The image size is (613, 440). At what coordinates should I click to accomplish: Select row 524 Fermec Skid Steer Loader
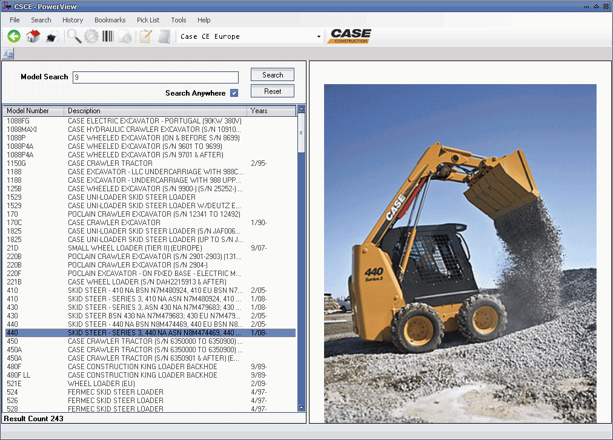click(150, 392)
